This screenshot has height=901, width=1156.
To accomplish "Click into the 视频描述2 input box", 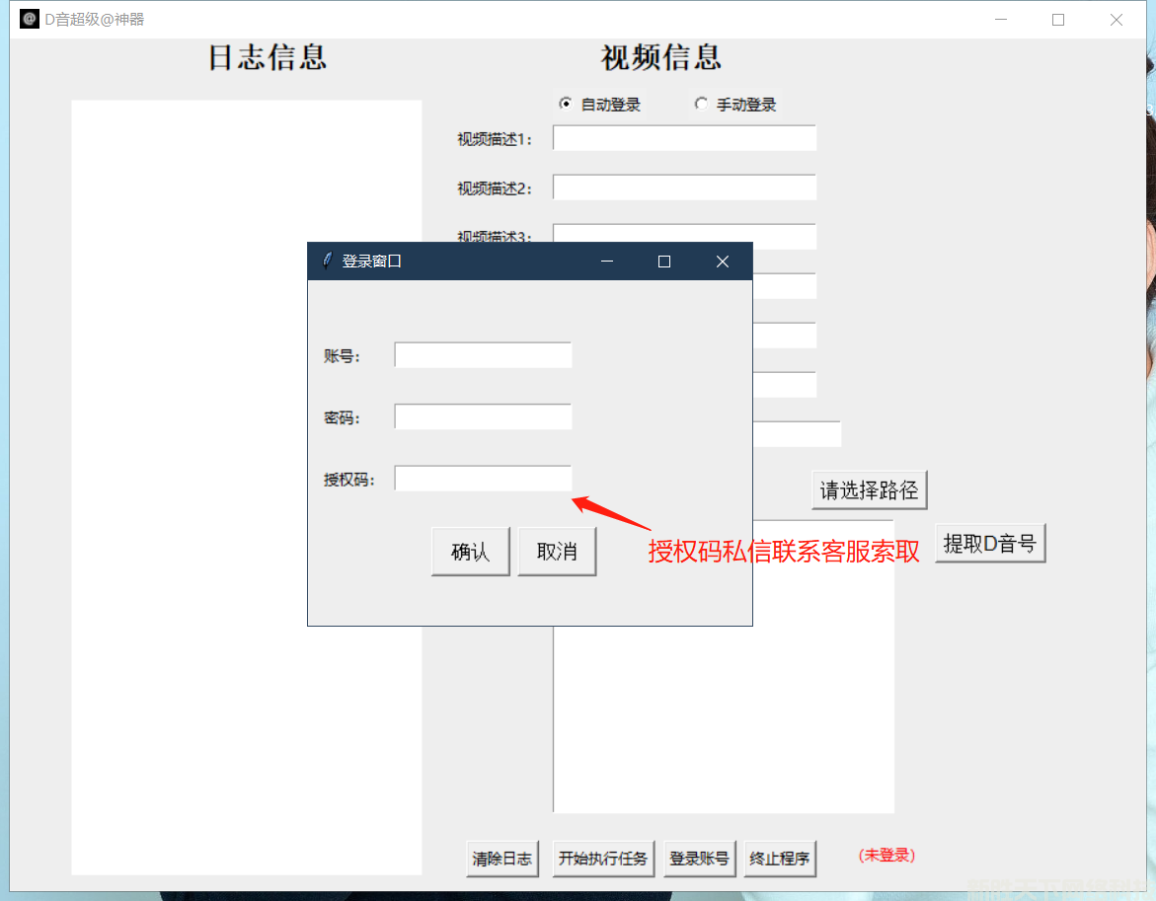I will [x=684, y=188].
